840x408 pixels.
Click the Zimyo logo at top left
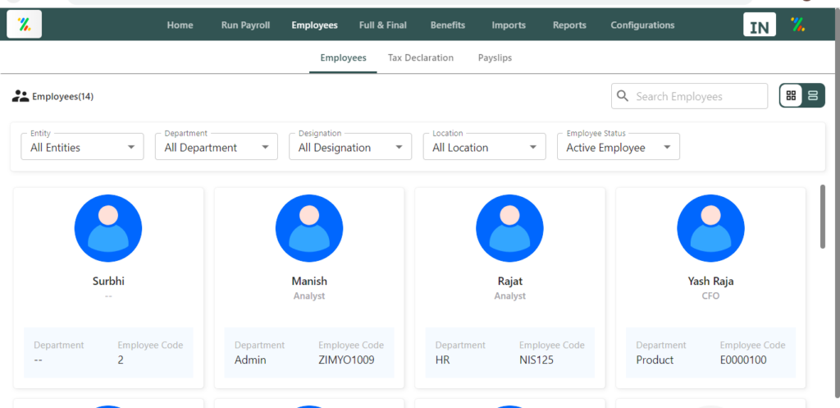(24, 24)
